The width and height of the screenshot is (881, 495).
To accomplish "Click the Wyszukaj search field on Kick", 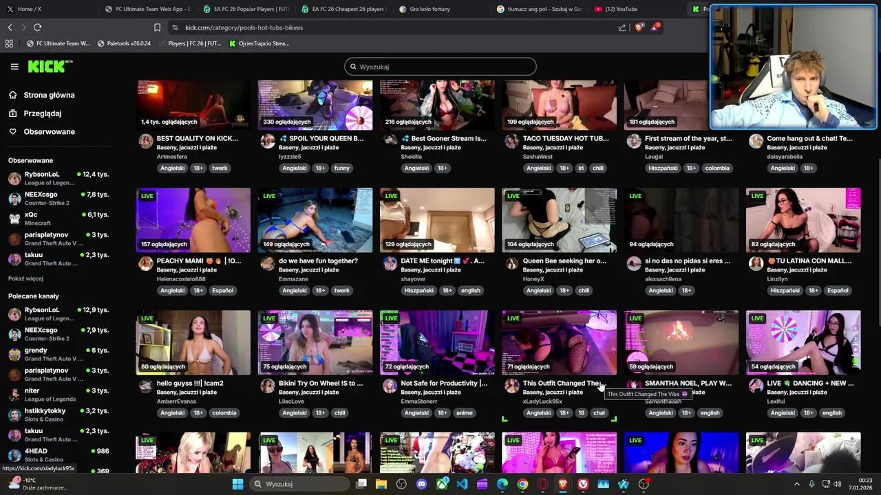I will [440, 67].
